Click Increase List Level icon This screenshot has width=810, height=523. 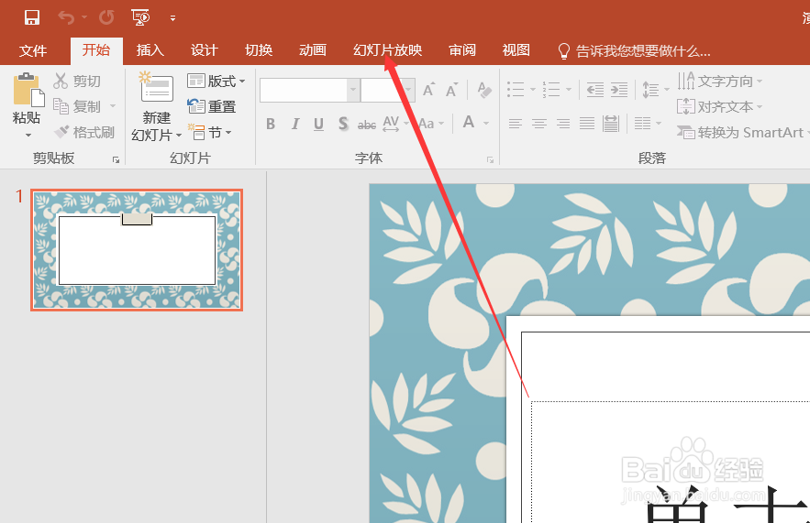[x=619, y=90]
